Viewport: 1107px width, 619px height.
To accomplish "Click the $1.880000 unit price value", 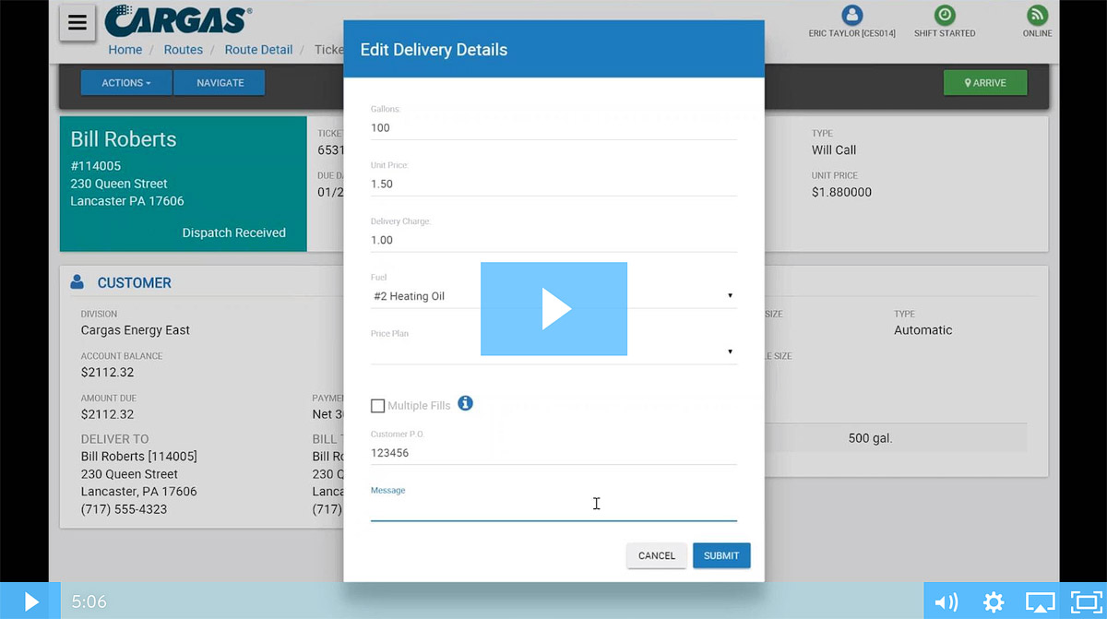I will [841, 193].
